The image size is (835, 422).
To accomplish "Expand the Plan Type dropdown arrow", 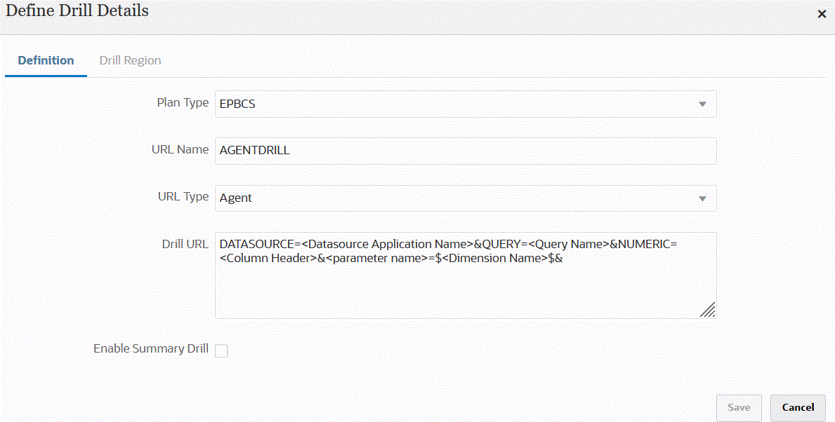I will point(702,104).
